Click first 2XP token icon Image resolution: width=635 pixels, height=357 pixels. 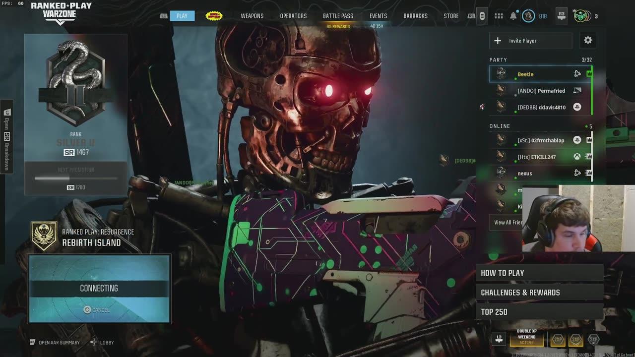point(558,340)
